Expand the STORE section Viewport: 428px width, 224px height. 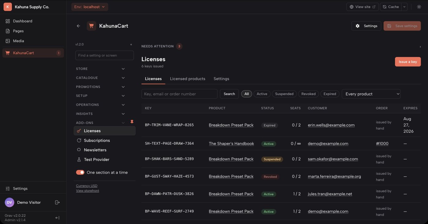(x=101, y=69)
